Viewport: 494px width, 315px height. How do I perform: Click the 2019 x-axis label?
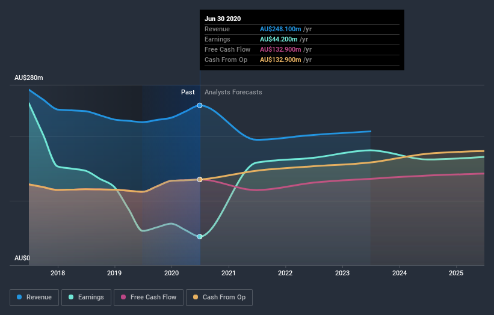pyautogui.click(x=114, y=273)
